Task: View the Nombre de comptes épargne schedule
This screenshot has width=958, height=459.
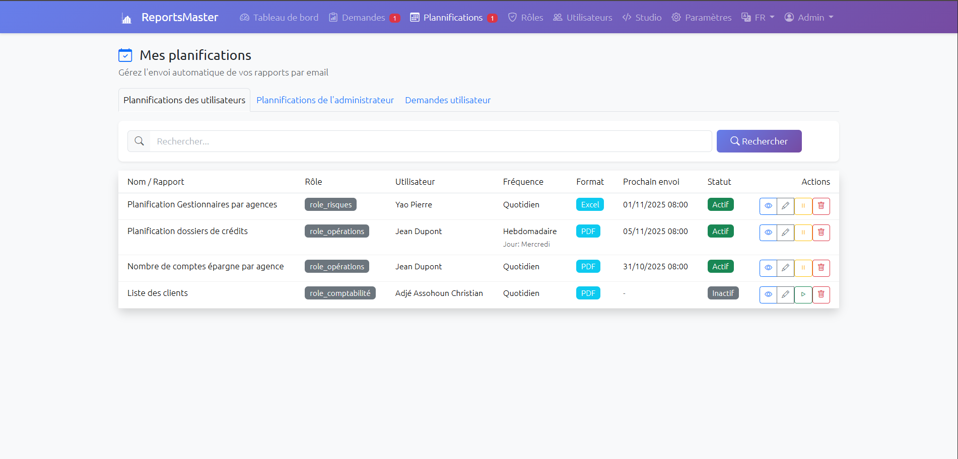Action: pyautogui.click(x=768, y=268)
